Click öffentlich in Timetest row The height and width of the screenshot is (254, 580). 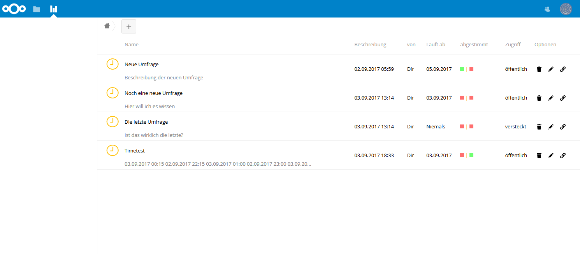click(516, 156)
